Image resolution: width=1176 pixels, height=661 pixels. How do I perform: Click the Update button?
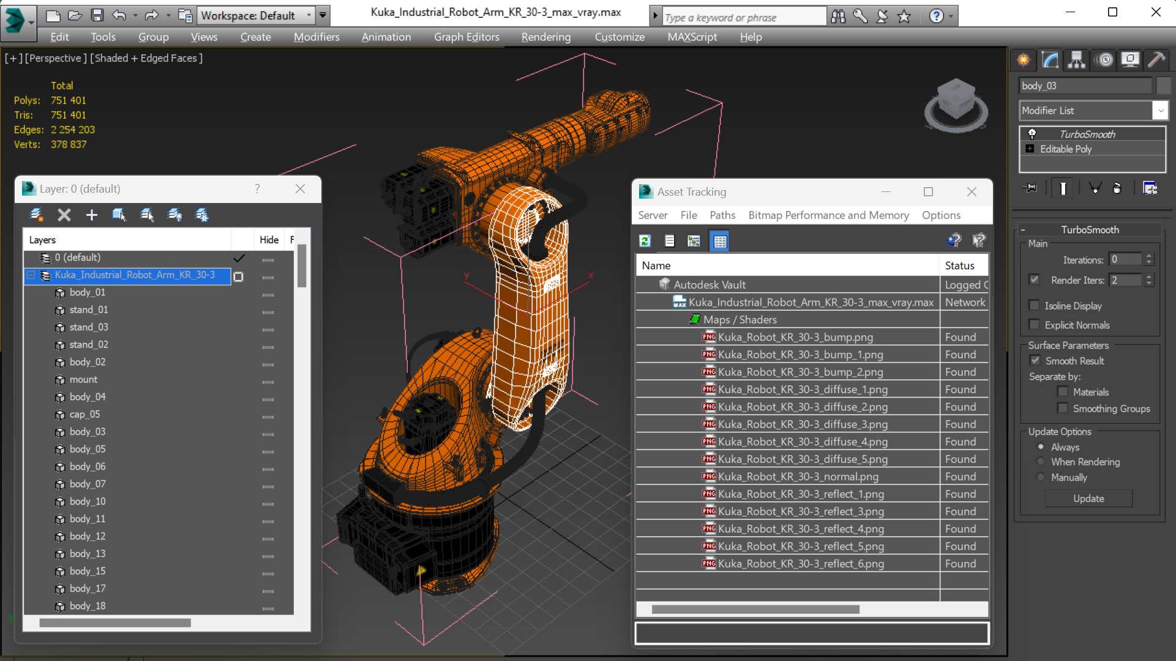(x=1088, y=498)
